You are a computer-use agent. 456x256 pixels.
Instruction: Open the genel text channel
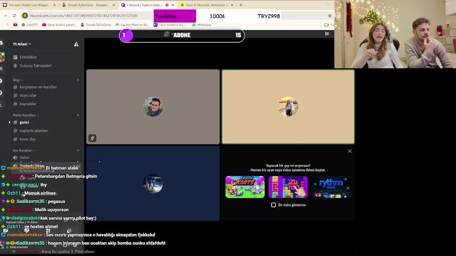[x=24, y=122]
